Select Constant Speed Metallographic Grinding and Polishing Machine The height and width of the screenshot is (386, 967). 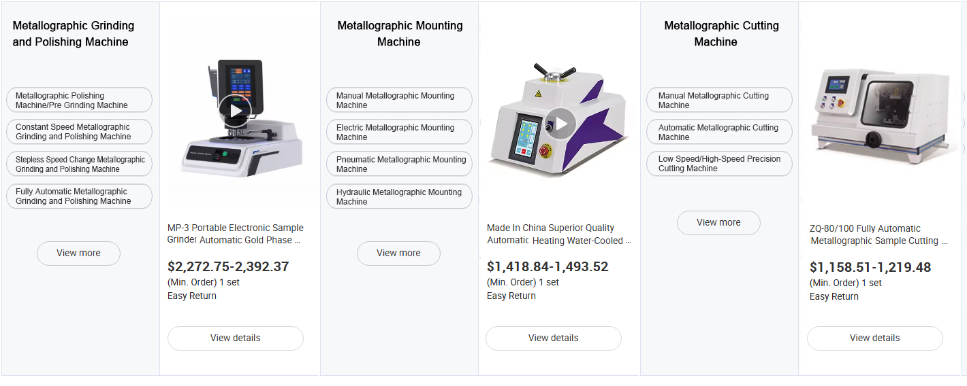(79, 132)
